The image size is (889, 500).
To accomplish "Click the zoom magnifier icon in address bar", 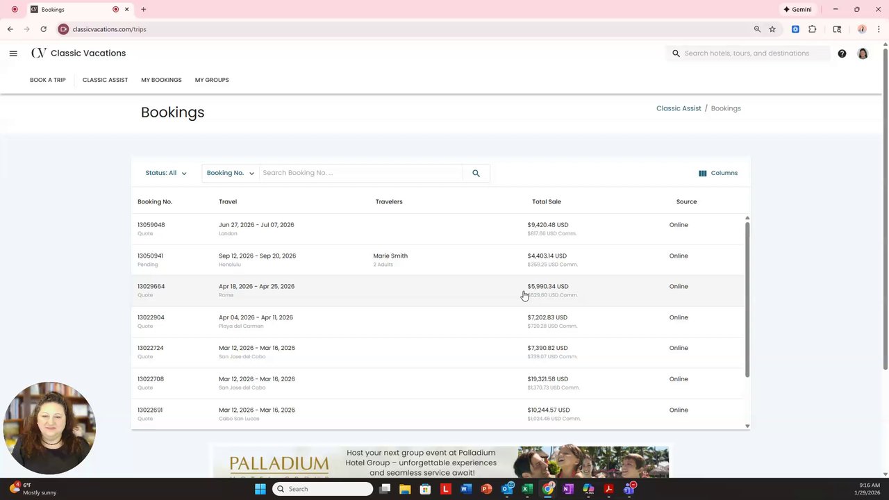I will pos(757,29).
